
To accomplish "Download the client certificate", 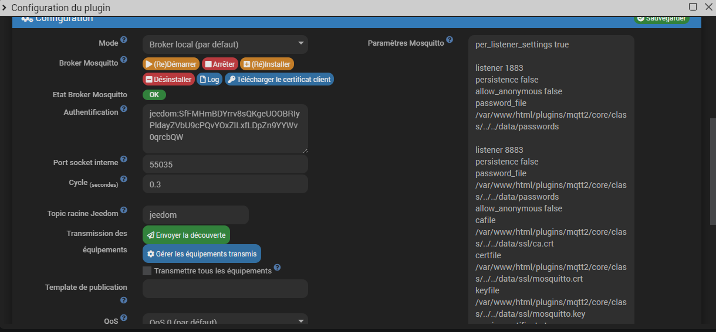I will (x=279, y=79).
